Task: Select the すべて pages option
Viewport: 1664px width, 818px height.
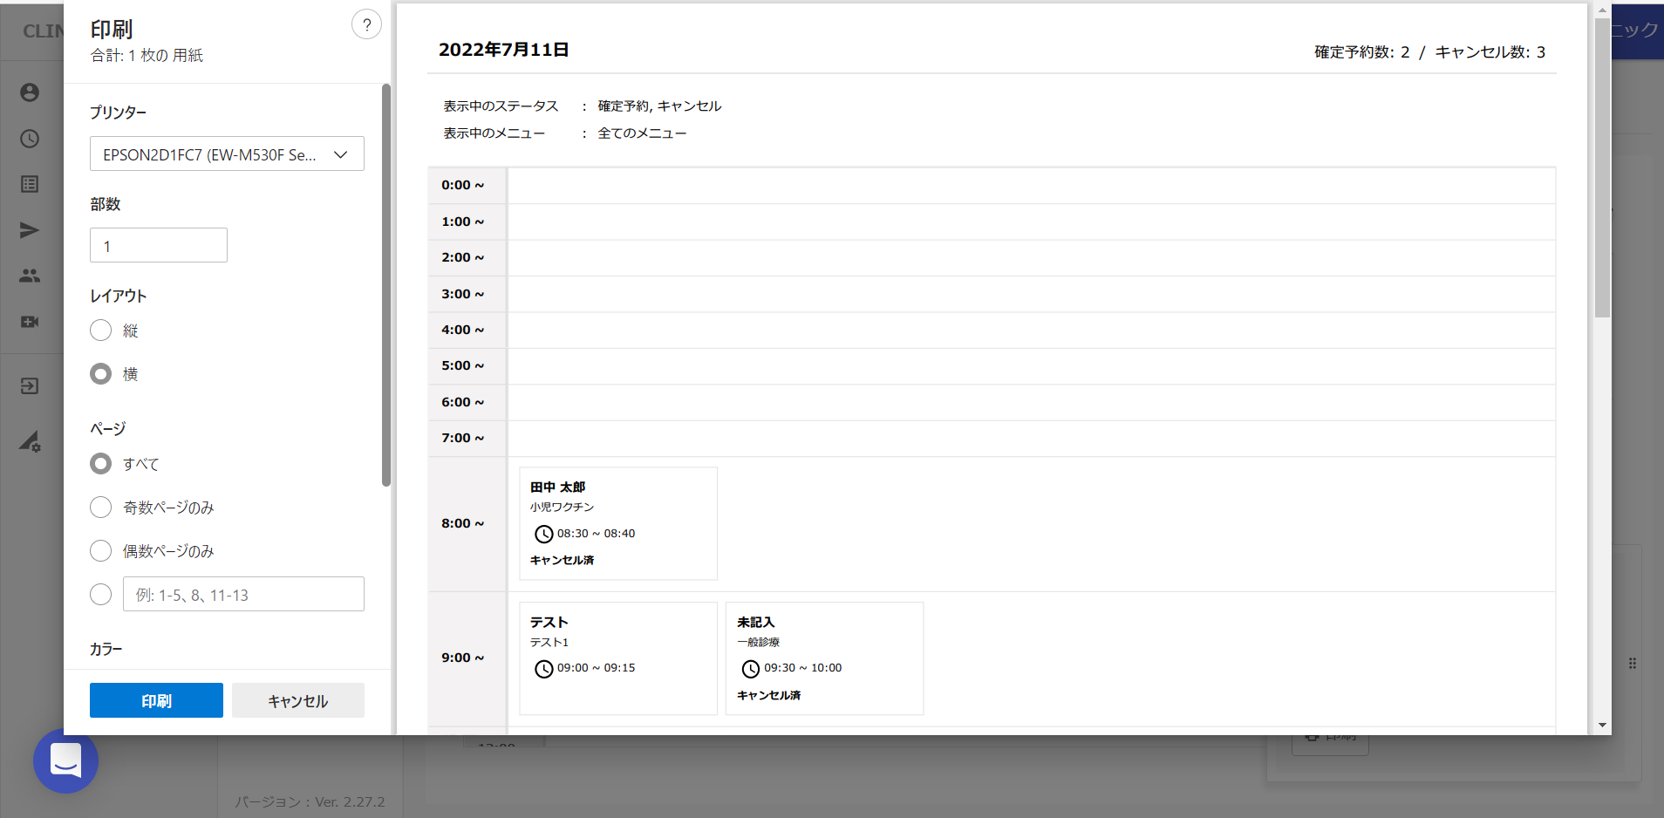Action: coord(101,464)
